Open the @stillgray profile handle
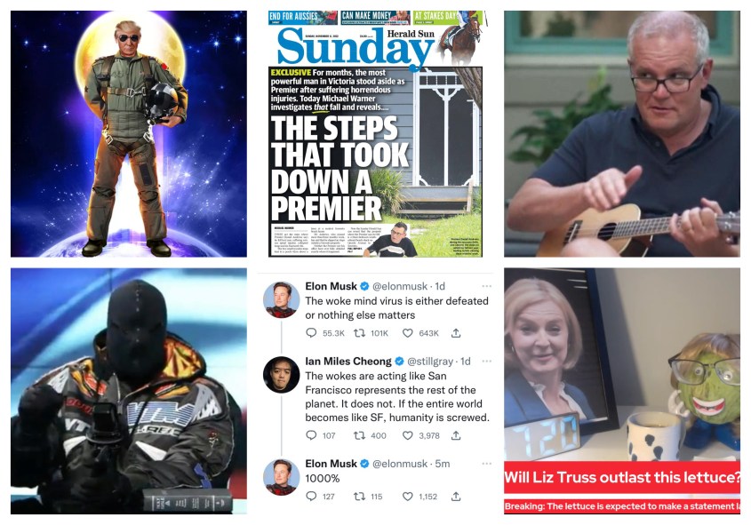Screen dimensions: 751x525 (x=430, y=361)
